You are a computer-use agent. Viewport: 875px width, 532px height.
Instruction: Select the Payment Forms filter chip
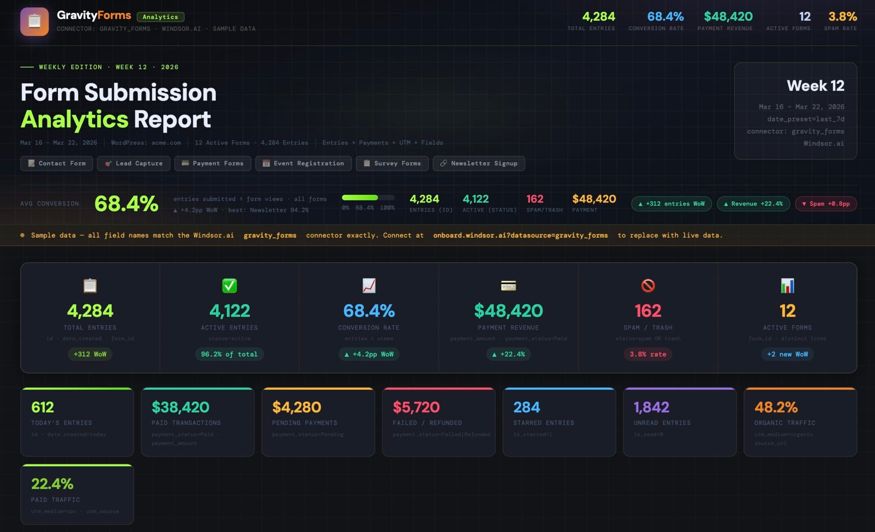pyautogui.click(x=213, y=163)
